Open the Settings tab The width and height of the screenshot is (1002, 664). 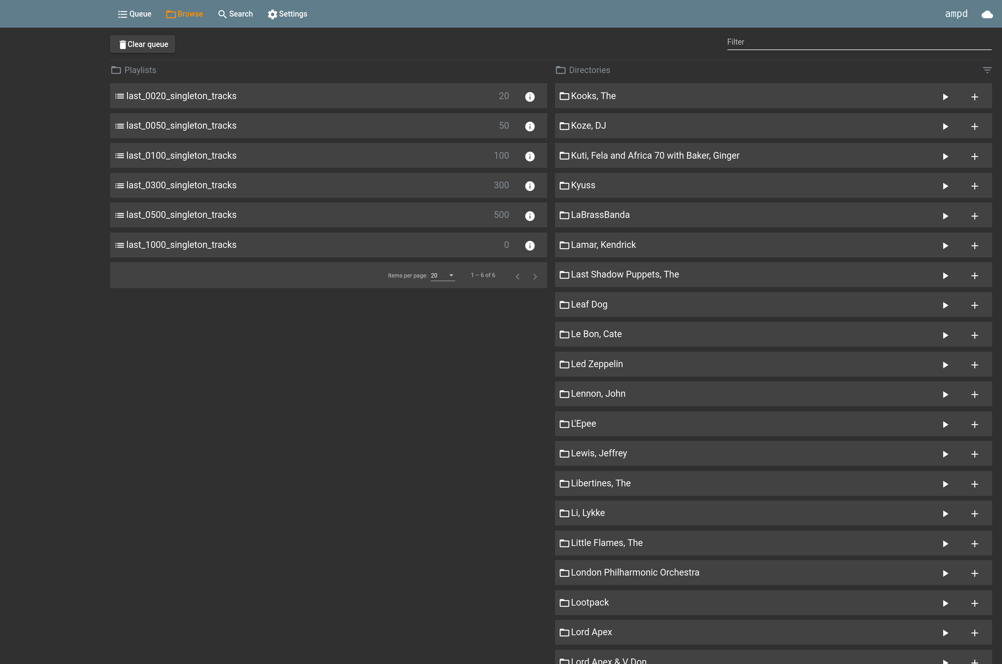[287, 14]
